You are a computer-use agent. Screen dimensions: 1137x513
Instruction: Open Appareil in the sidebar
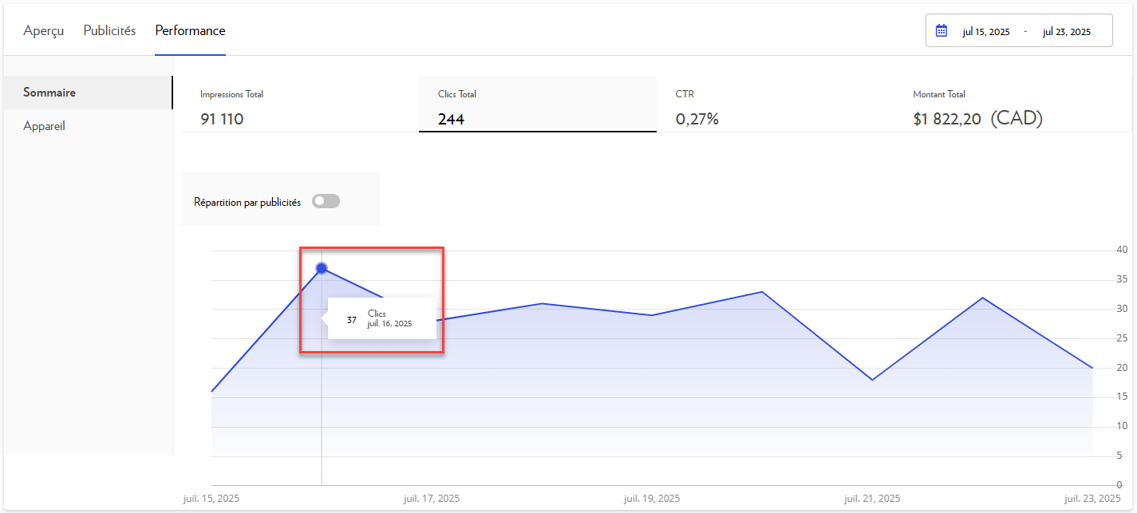(44, 126)
